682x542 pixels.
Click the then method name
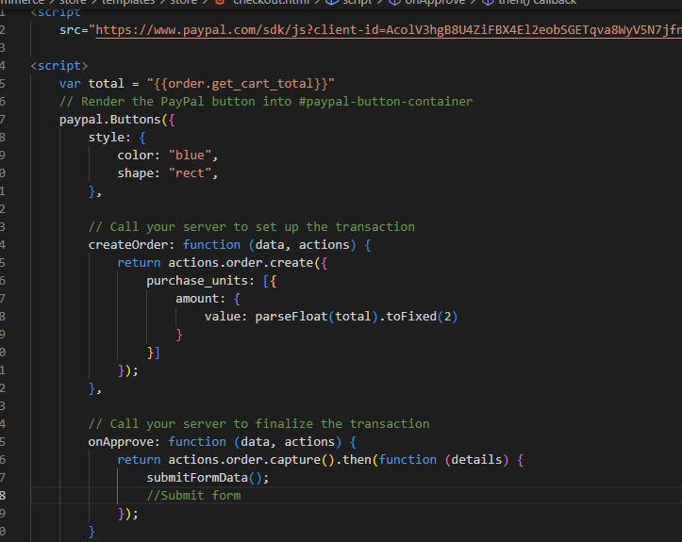[357, 460]
